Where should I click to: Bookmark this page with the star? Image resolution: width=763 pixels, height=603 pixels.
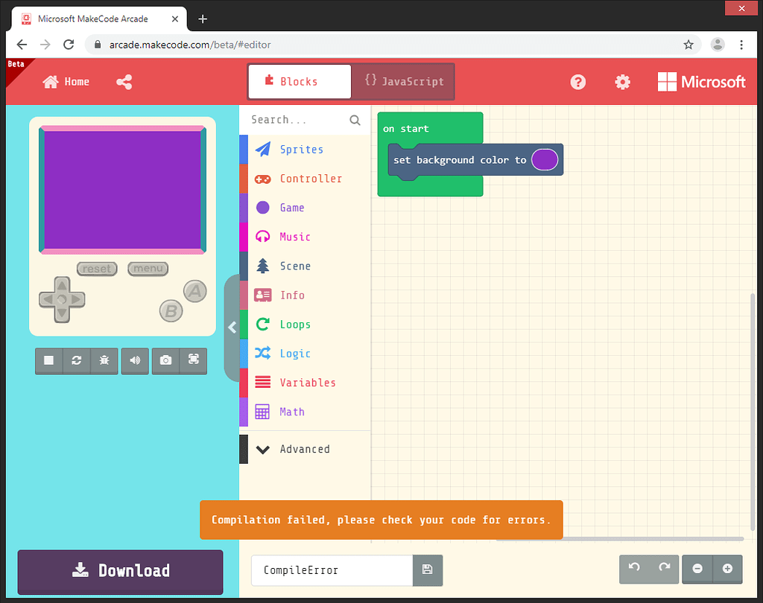(688, 45)
